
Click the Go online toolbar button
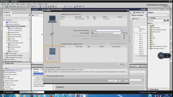point(59,6)
